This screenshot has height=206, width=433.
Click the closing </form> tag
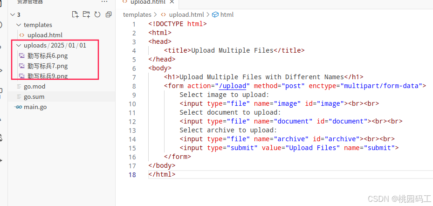tap(178, 157)
